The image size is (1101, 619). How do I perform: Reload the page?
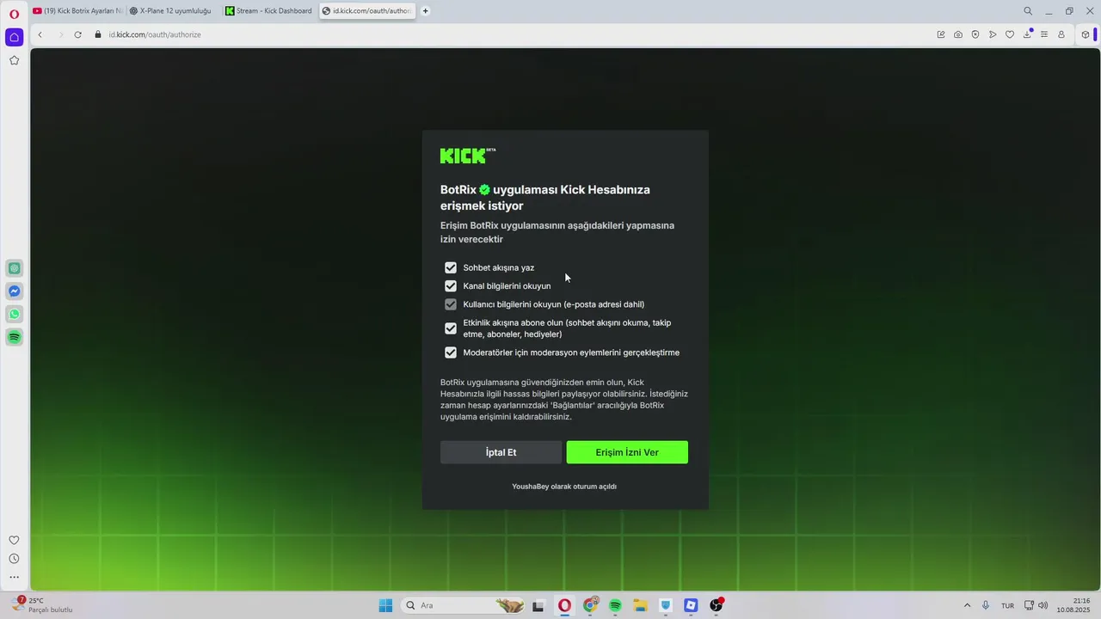click(77, 34)
